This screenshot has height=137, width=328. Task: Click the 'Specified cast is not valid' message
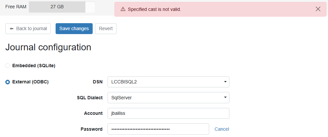coord(154,9)
